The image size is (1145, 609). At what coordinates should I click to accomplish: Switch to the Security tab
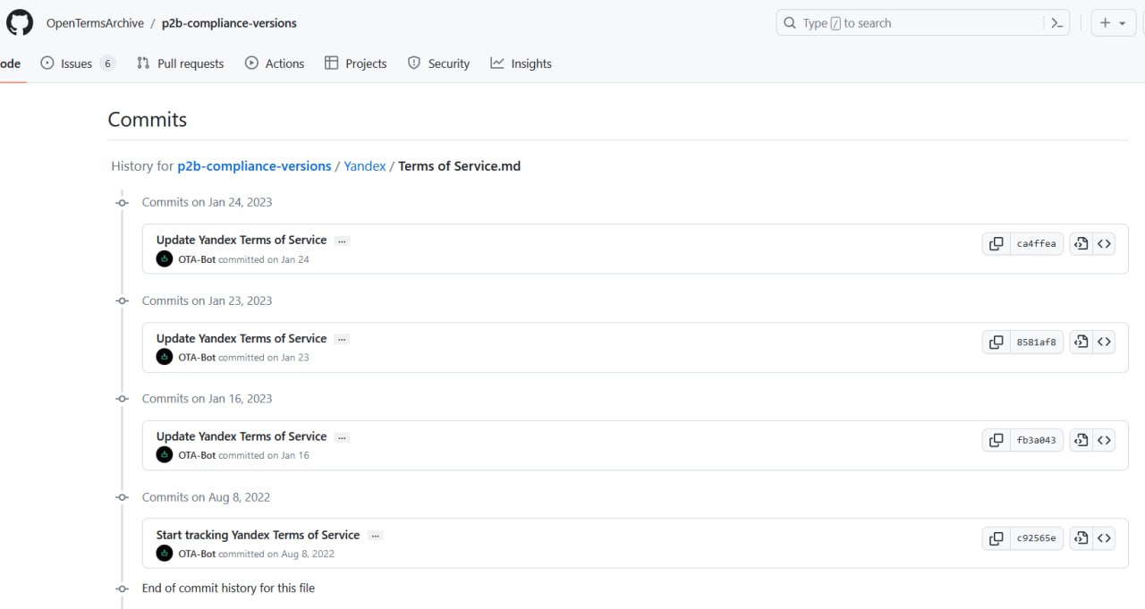coord(438,63)
